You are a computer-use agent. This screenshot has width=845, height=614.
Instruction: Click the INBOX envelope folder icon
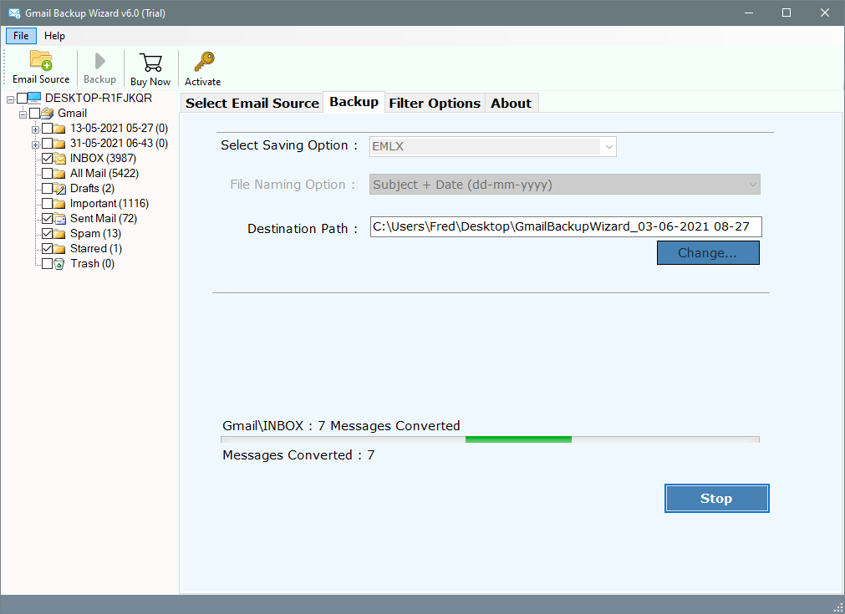(x=59, y=159)
